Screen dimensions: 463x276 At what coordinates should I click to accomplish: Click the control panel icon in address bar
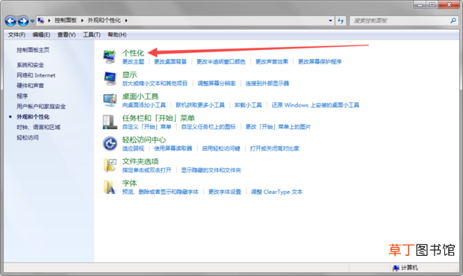coord(41,20)
